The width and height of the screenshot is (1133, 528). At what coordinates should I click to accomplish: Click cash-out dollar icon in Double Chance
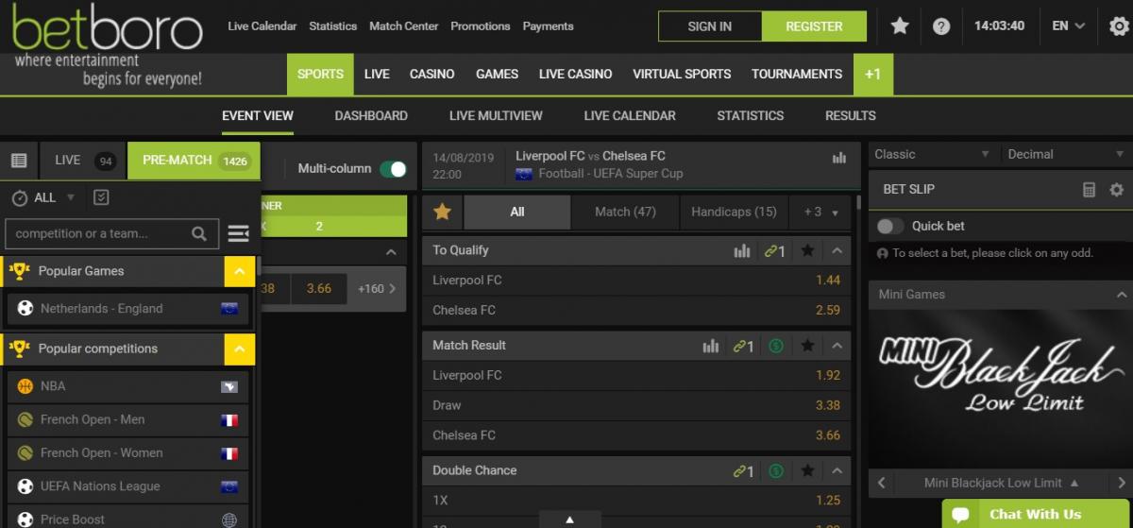[776, 470]
